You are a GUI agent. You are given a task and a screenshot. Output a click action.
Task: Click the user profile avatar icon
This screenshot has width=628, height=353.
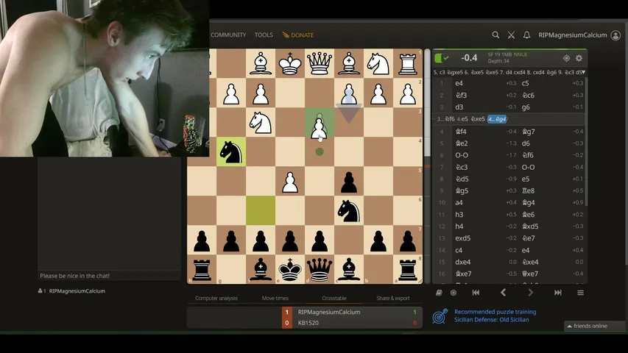[x=615, y=35]
